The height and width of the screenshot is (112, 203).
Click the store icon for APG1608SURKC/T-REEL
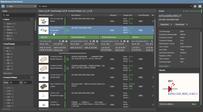click(94, 41)
